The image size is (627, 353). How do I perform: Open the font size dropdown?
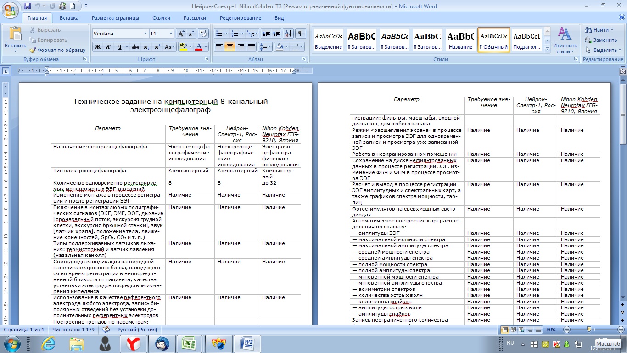pyautogui.click(x=171, y=34)
